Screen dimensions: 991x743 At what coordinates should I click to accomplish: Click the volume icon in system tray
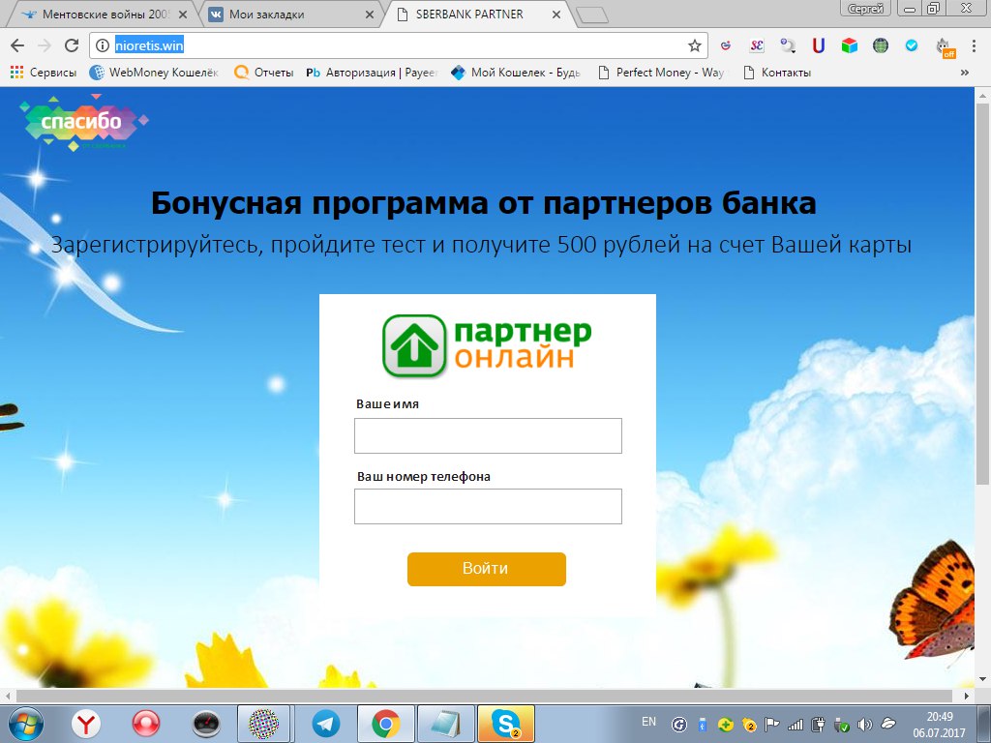[x=863, y=722]
